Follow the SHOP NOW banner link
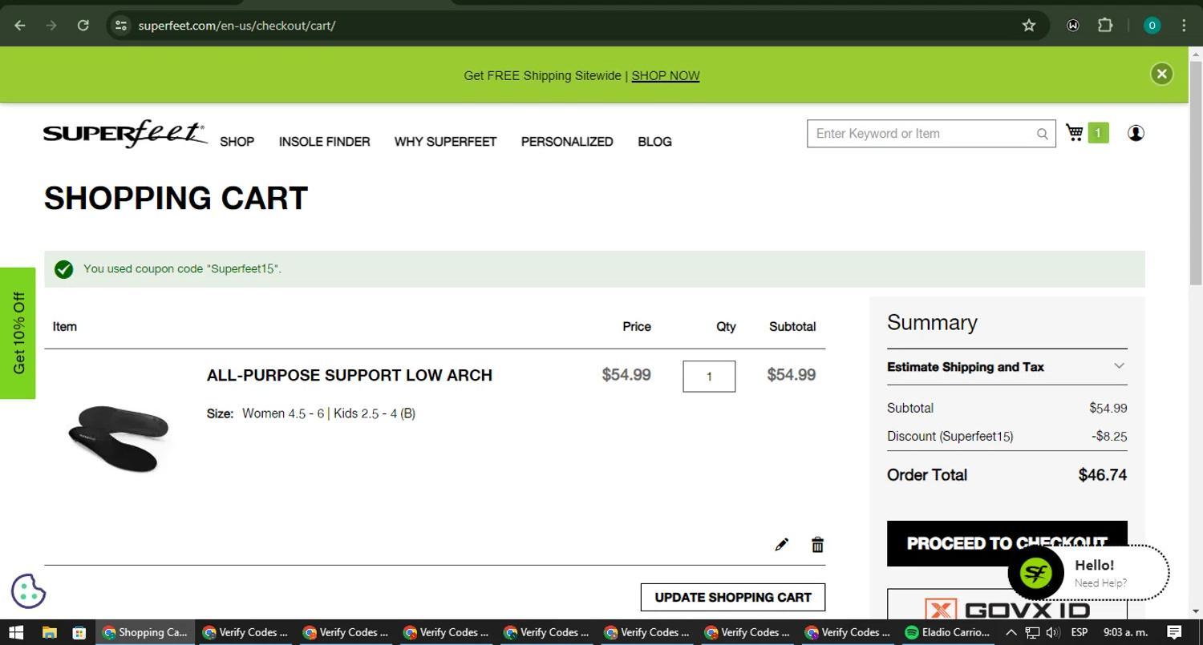1203x645 pixels. click(x=666, y=75)
